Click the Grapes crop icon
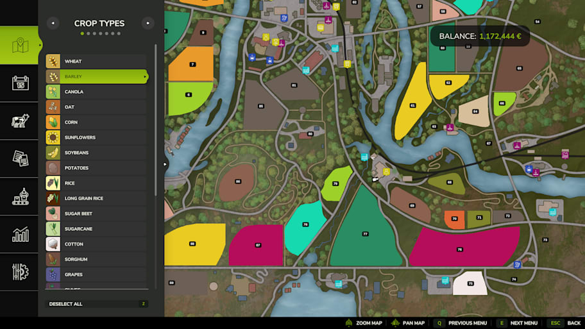This screenshot has width=585, height=329. (x=53, y=274)
